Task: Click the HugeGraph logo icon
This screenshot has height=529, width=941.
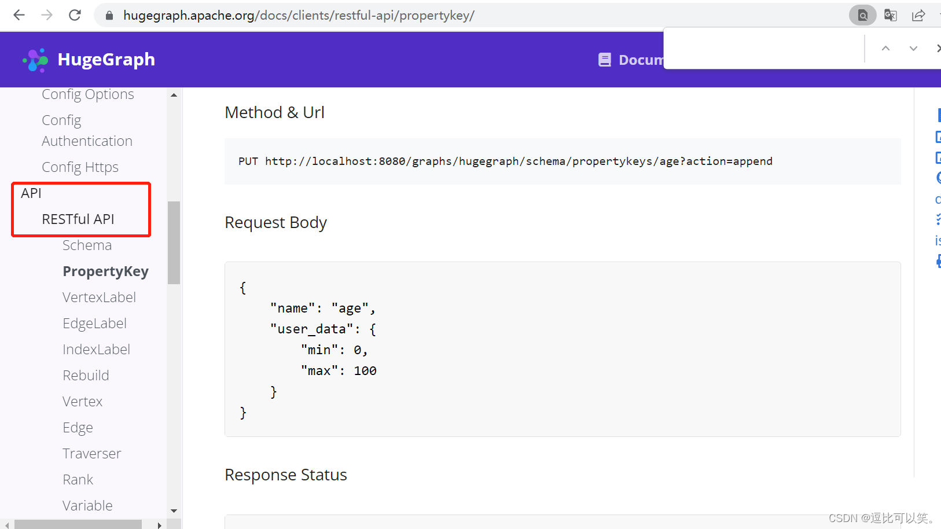Action: (34, 59)
